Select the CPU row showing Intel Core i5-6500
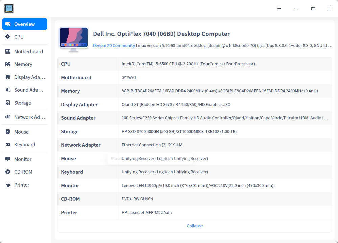This screenshot has height=243, width=338. coord(195,64)
